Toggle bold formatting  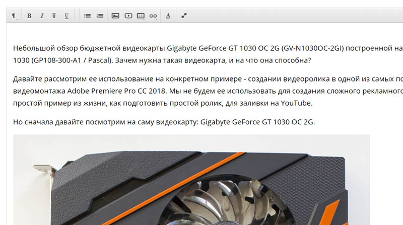point(29,16)
